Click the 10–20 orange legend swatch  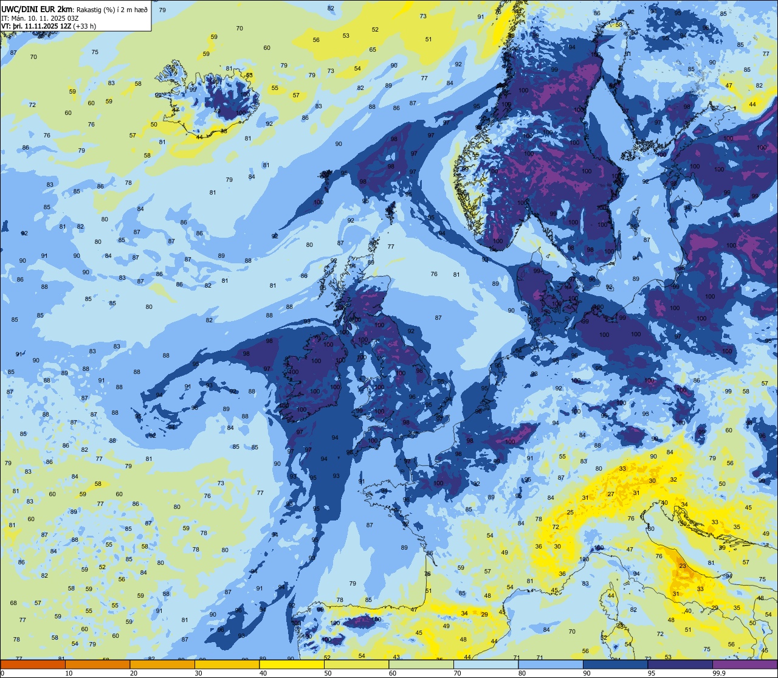click(x=97, y=665)
